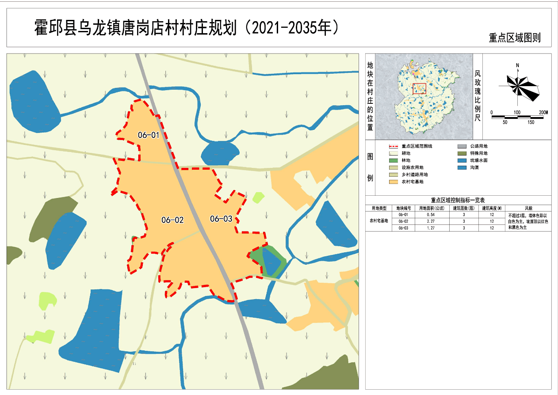The height and width of the screenshot is (395, 558).
Task: Select the 坑塘水面 blue legend swatch
Action: tap(462, 160)
